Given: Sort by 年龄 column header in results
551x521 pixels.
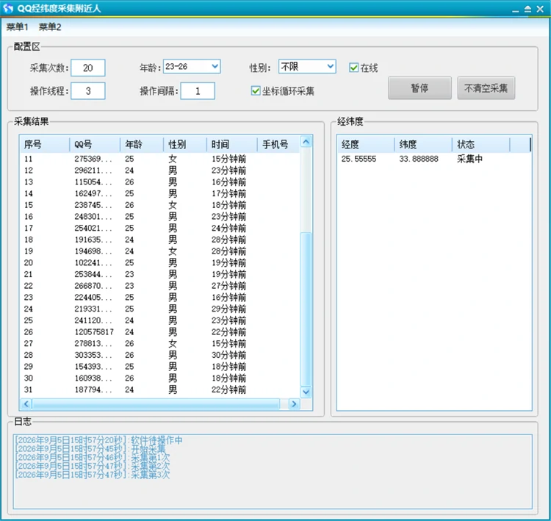Looking at the screenshot, I should coord(142,144).
